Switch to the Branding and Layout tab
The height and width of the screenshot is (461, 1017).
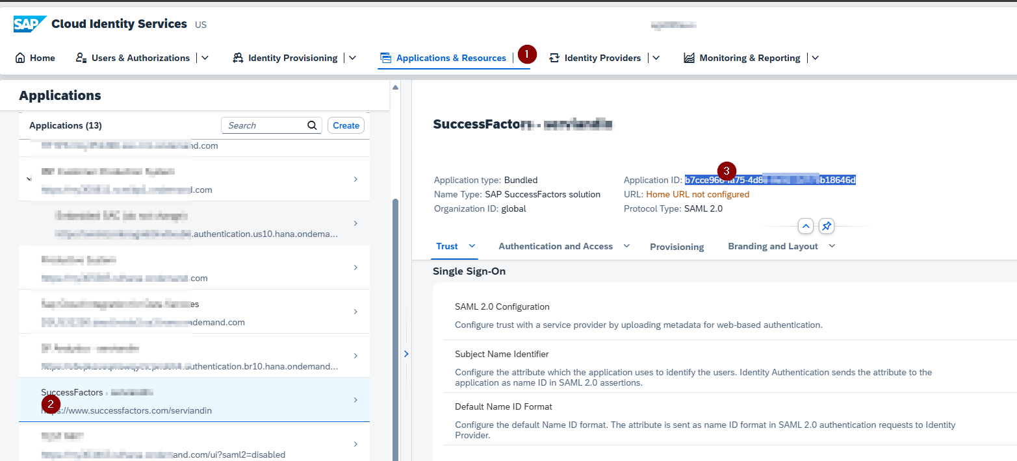(x=773, y=246)
